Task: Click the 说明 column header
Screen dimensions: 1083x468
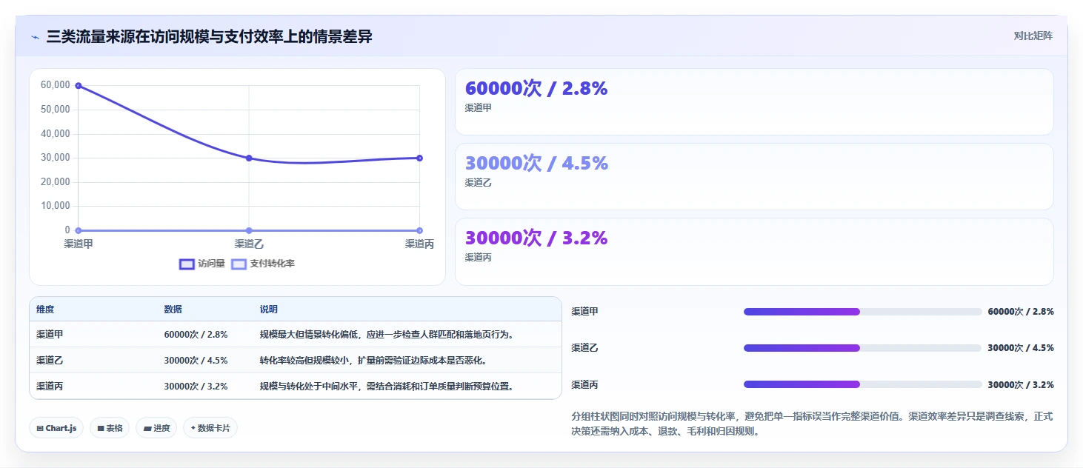Action: (268, 310)
